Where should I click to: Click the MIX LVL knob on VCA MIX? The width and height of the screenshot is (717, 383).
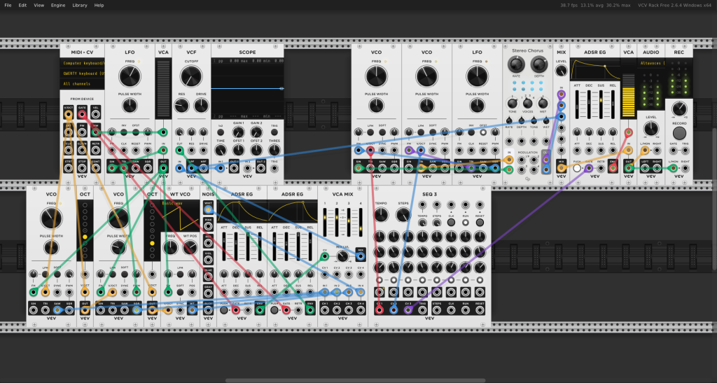point(342,256)
